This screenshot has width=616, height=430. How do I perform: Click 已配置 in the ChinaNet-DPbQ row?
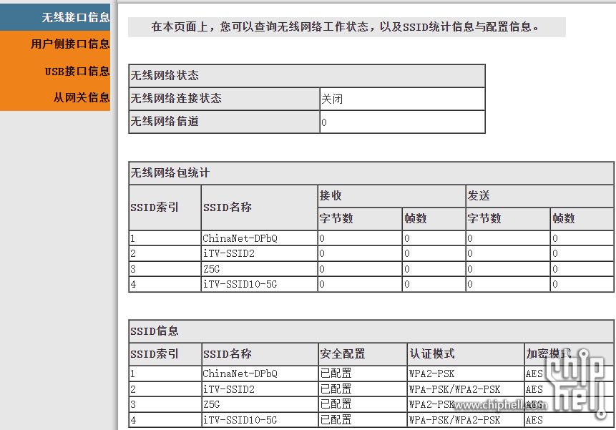tap(336, 373)
